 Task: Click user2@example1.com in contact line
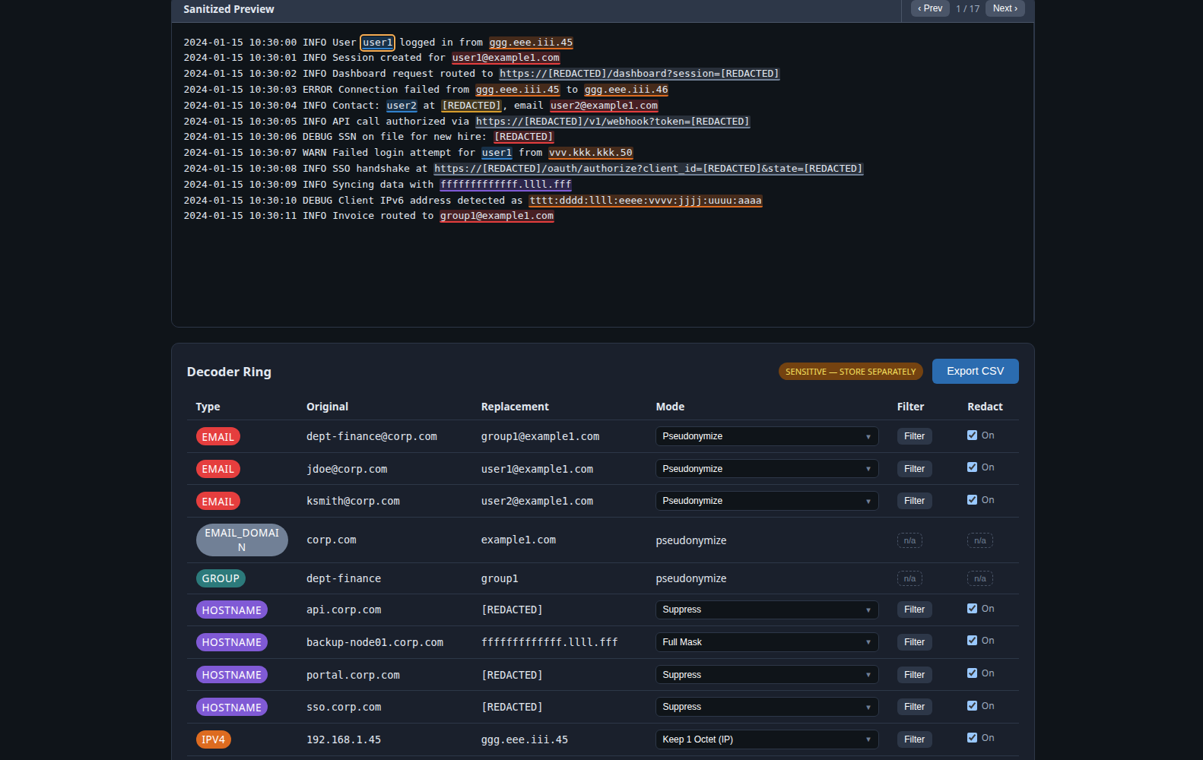pyautogui.click(x=604, y=106)
